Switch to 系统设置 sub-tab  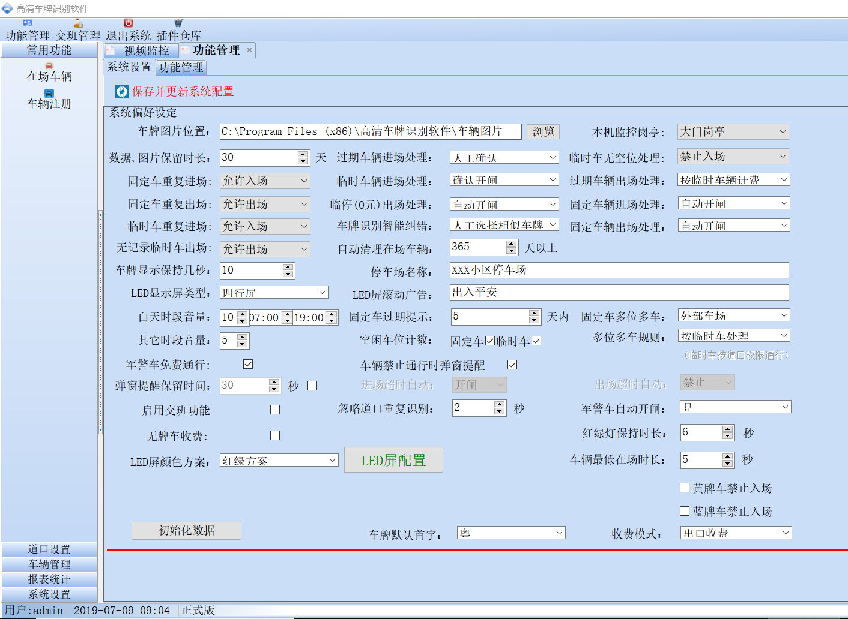(x=129, y=67)
